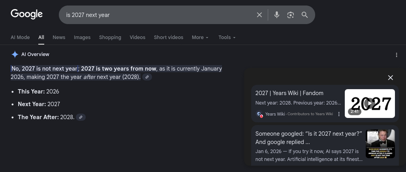Clear the search box text
Screen dimensions: 406x172
(259, 15)
